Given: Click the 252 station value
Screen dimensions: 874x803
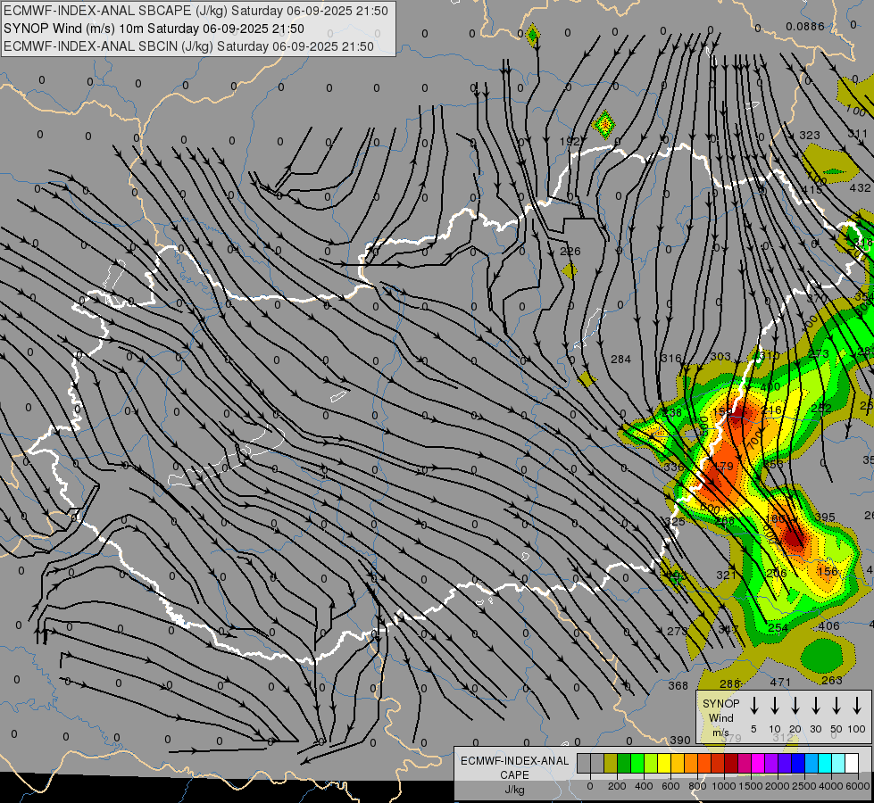Looking at the screenshot, I should coord(821,408).
